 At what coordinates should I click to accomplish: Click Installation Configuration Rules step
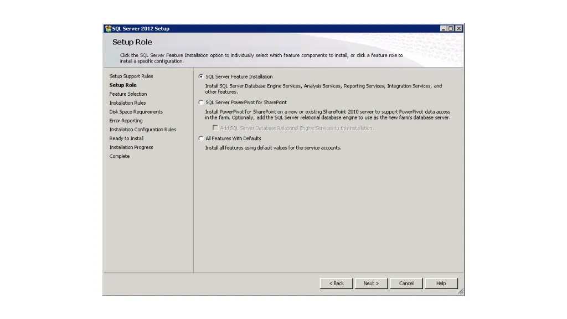click(143, 130)
